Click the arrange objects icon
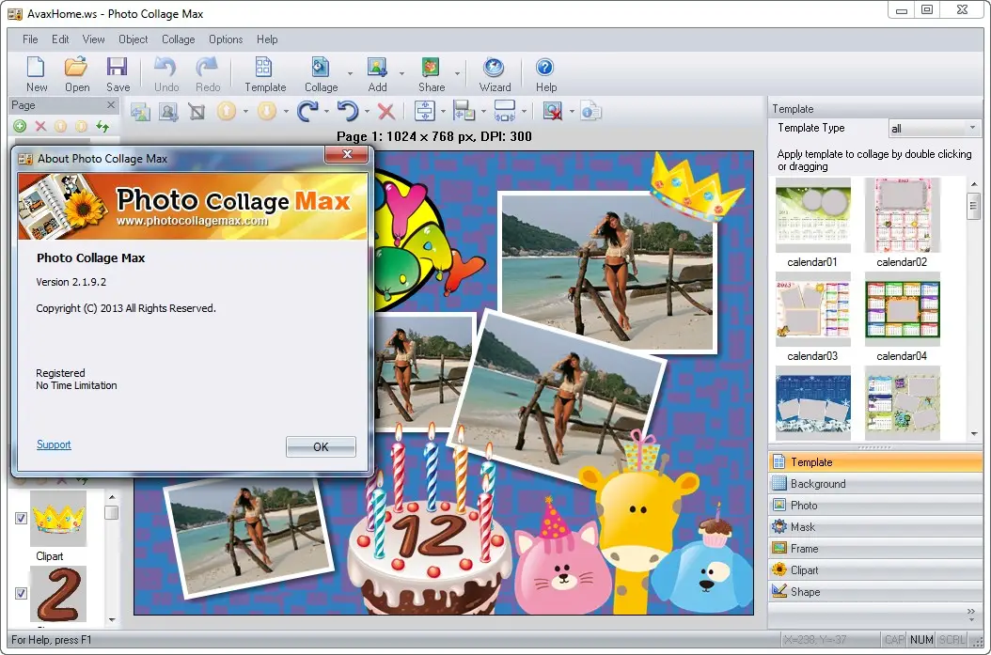 464,111
